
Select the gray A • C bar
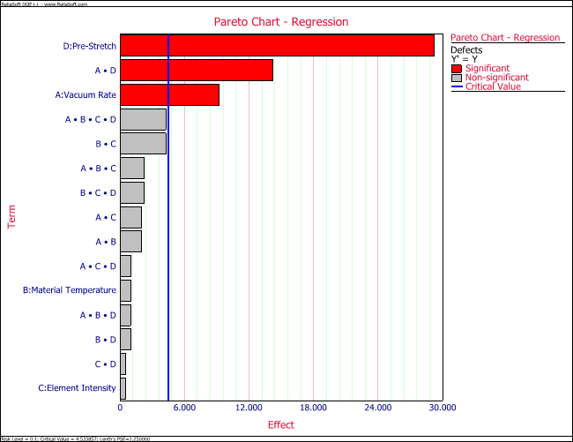point(131,217)
